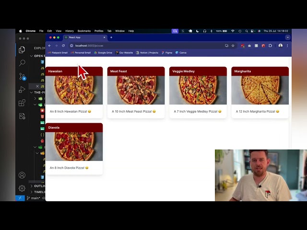Bookmark this page with the star icon
This screenshot has height=230, width=307.
pyautogui.click(x=233, y=46)
